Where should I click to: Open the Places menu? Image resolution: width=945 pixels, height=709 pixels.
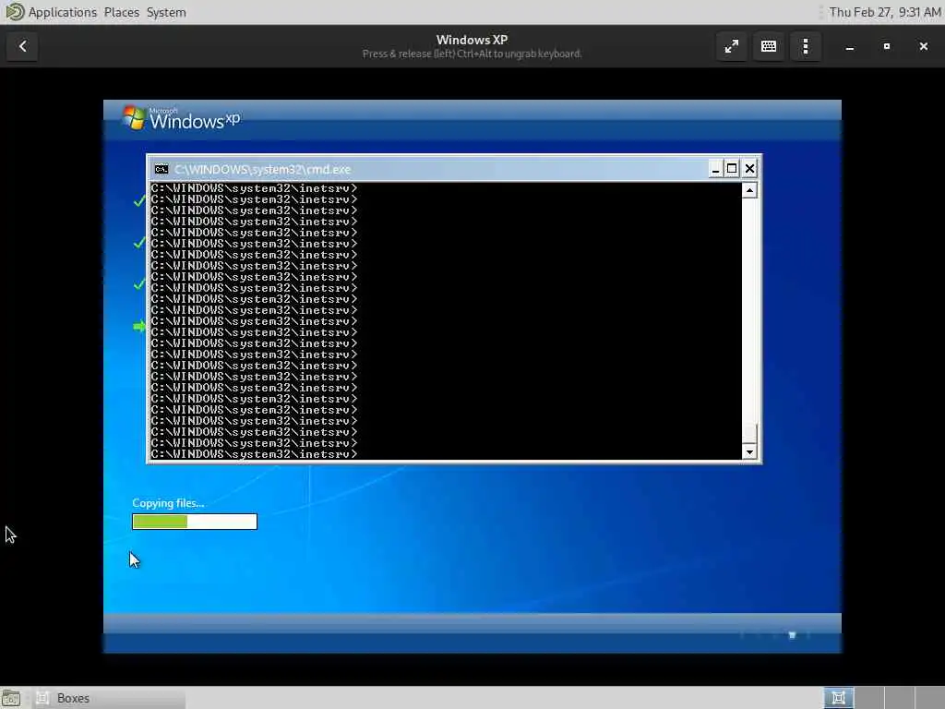pyautogui.click(x=122, y=12)
